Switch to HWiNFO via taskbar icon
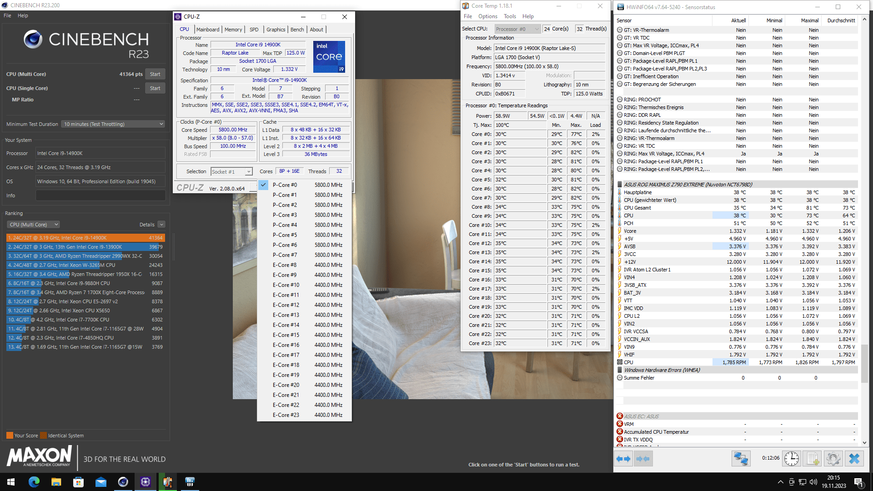The image size is (873, 491). (190, 482)
